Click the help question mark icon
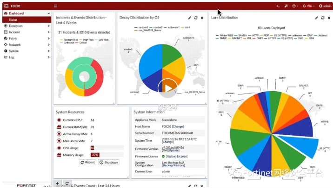The width and height of the screenshot is (333, 188). point(294,6)
